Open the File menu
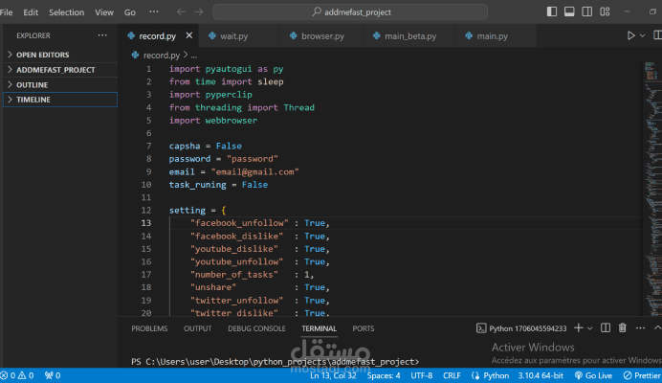Image resolution: width=662 pixels, height=383 pixels. click(x=7, y=12)
